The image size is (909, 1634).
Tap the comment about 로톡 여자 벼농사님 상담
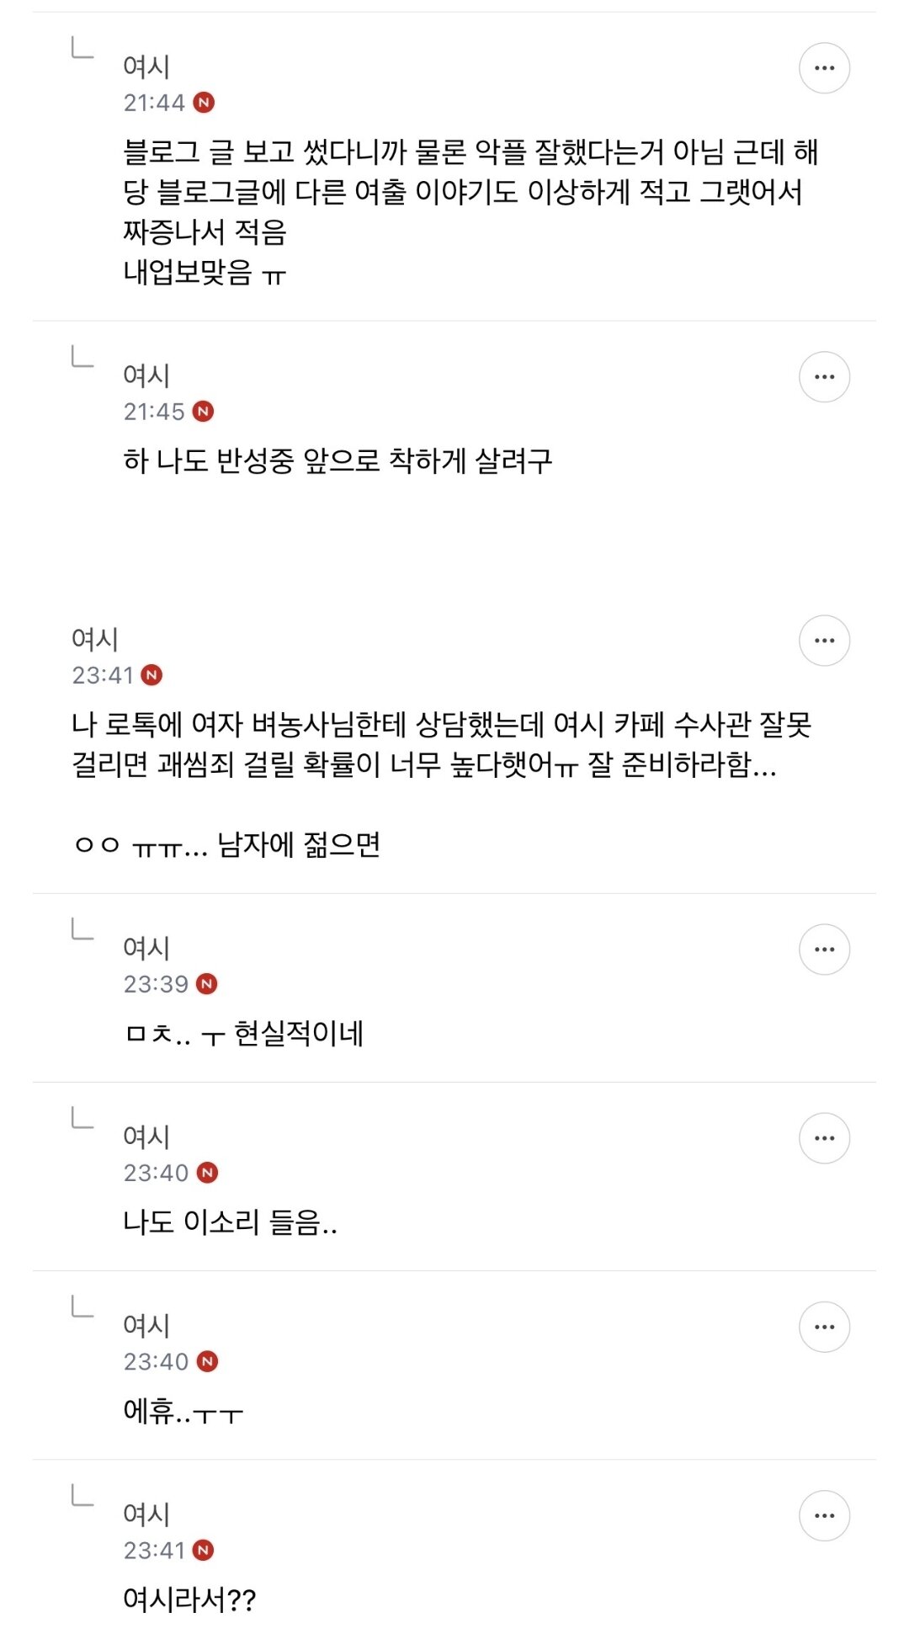coord(442,784)
